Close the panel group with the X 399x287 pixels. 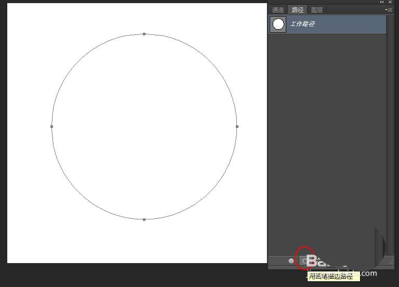pyautogui.click(x=390, y=2)
